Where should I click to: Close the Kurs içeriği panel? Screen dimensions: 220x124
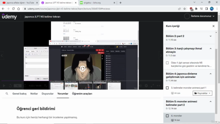coord(213,26)
